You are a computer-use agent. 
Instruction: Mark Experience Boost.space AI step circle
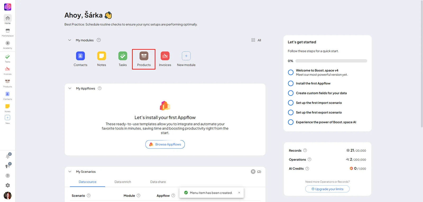[x=291, y=122]
